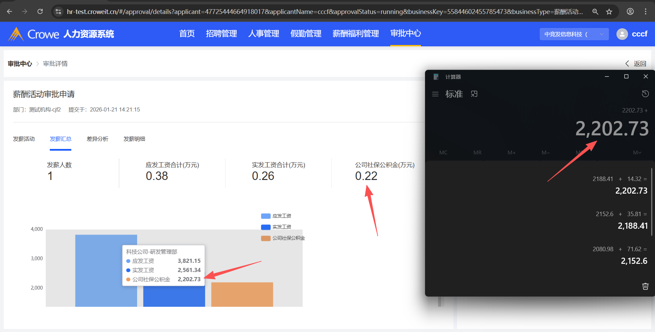Open the calculator history icon
Viewport: 655px width, 332px height.
pos(645,94)
